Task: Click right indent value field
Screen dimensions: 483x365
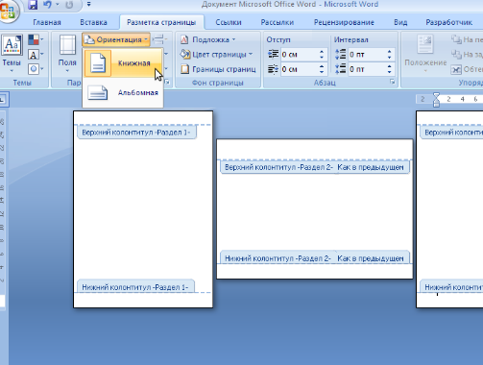Action: pos(300,69)
